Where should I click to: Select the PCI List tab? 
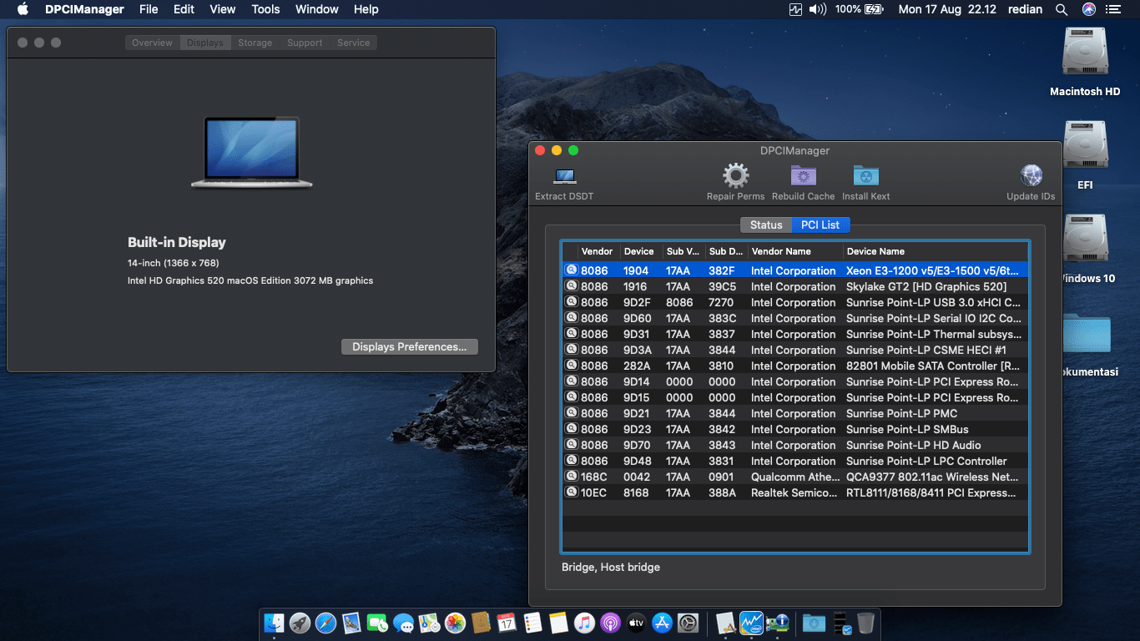click(820, 225)
